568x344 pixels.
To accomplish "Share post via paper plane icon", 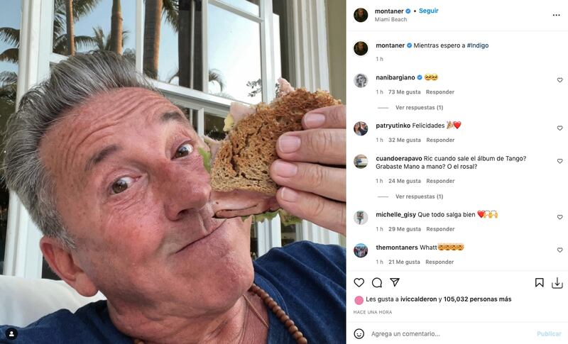I will [395, 282].
